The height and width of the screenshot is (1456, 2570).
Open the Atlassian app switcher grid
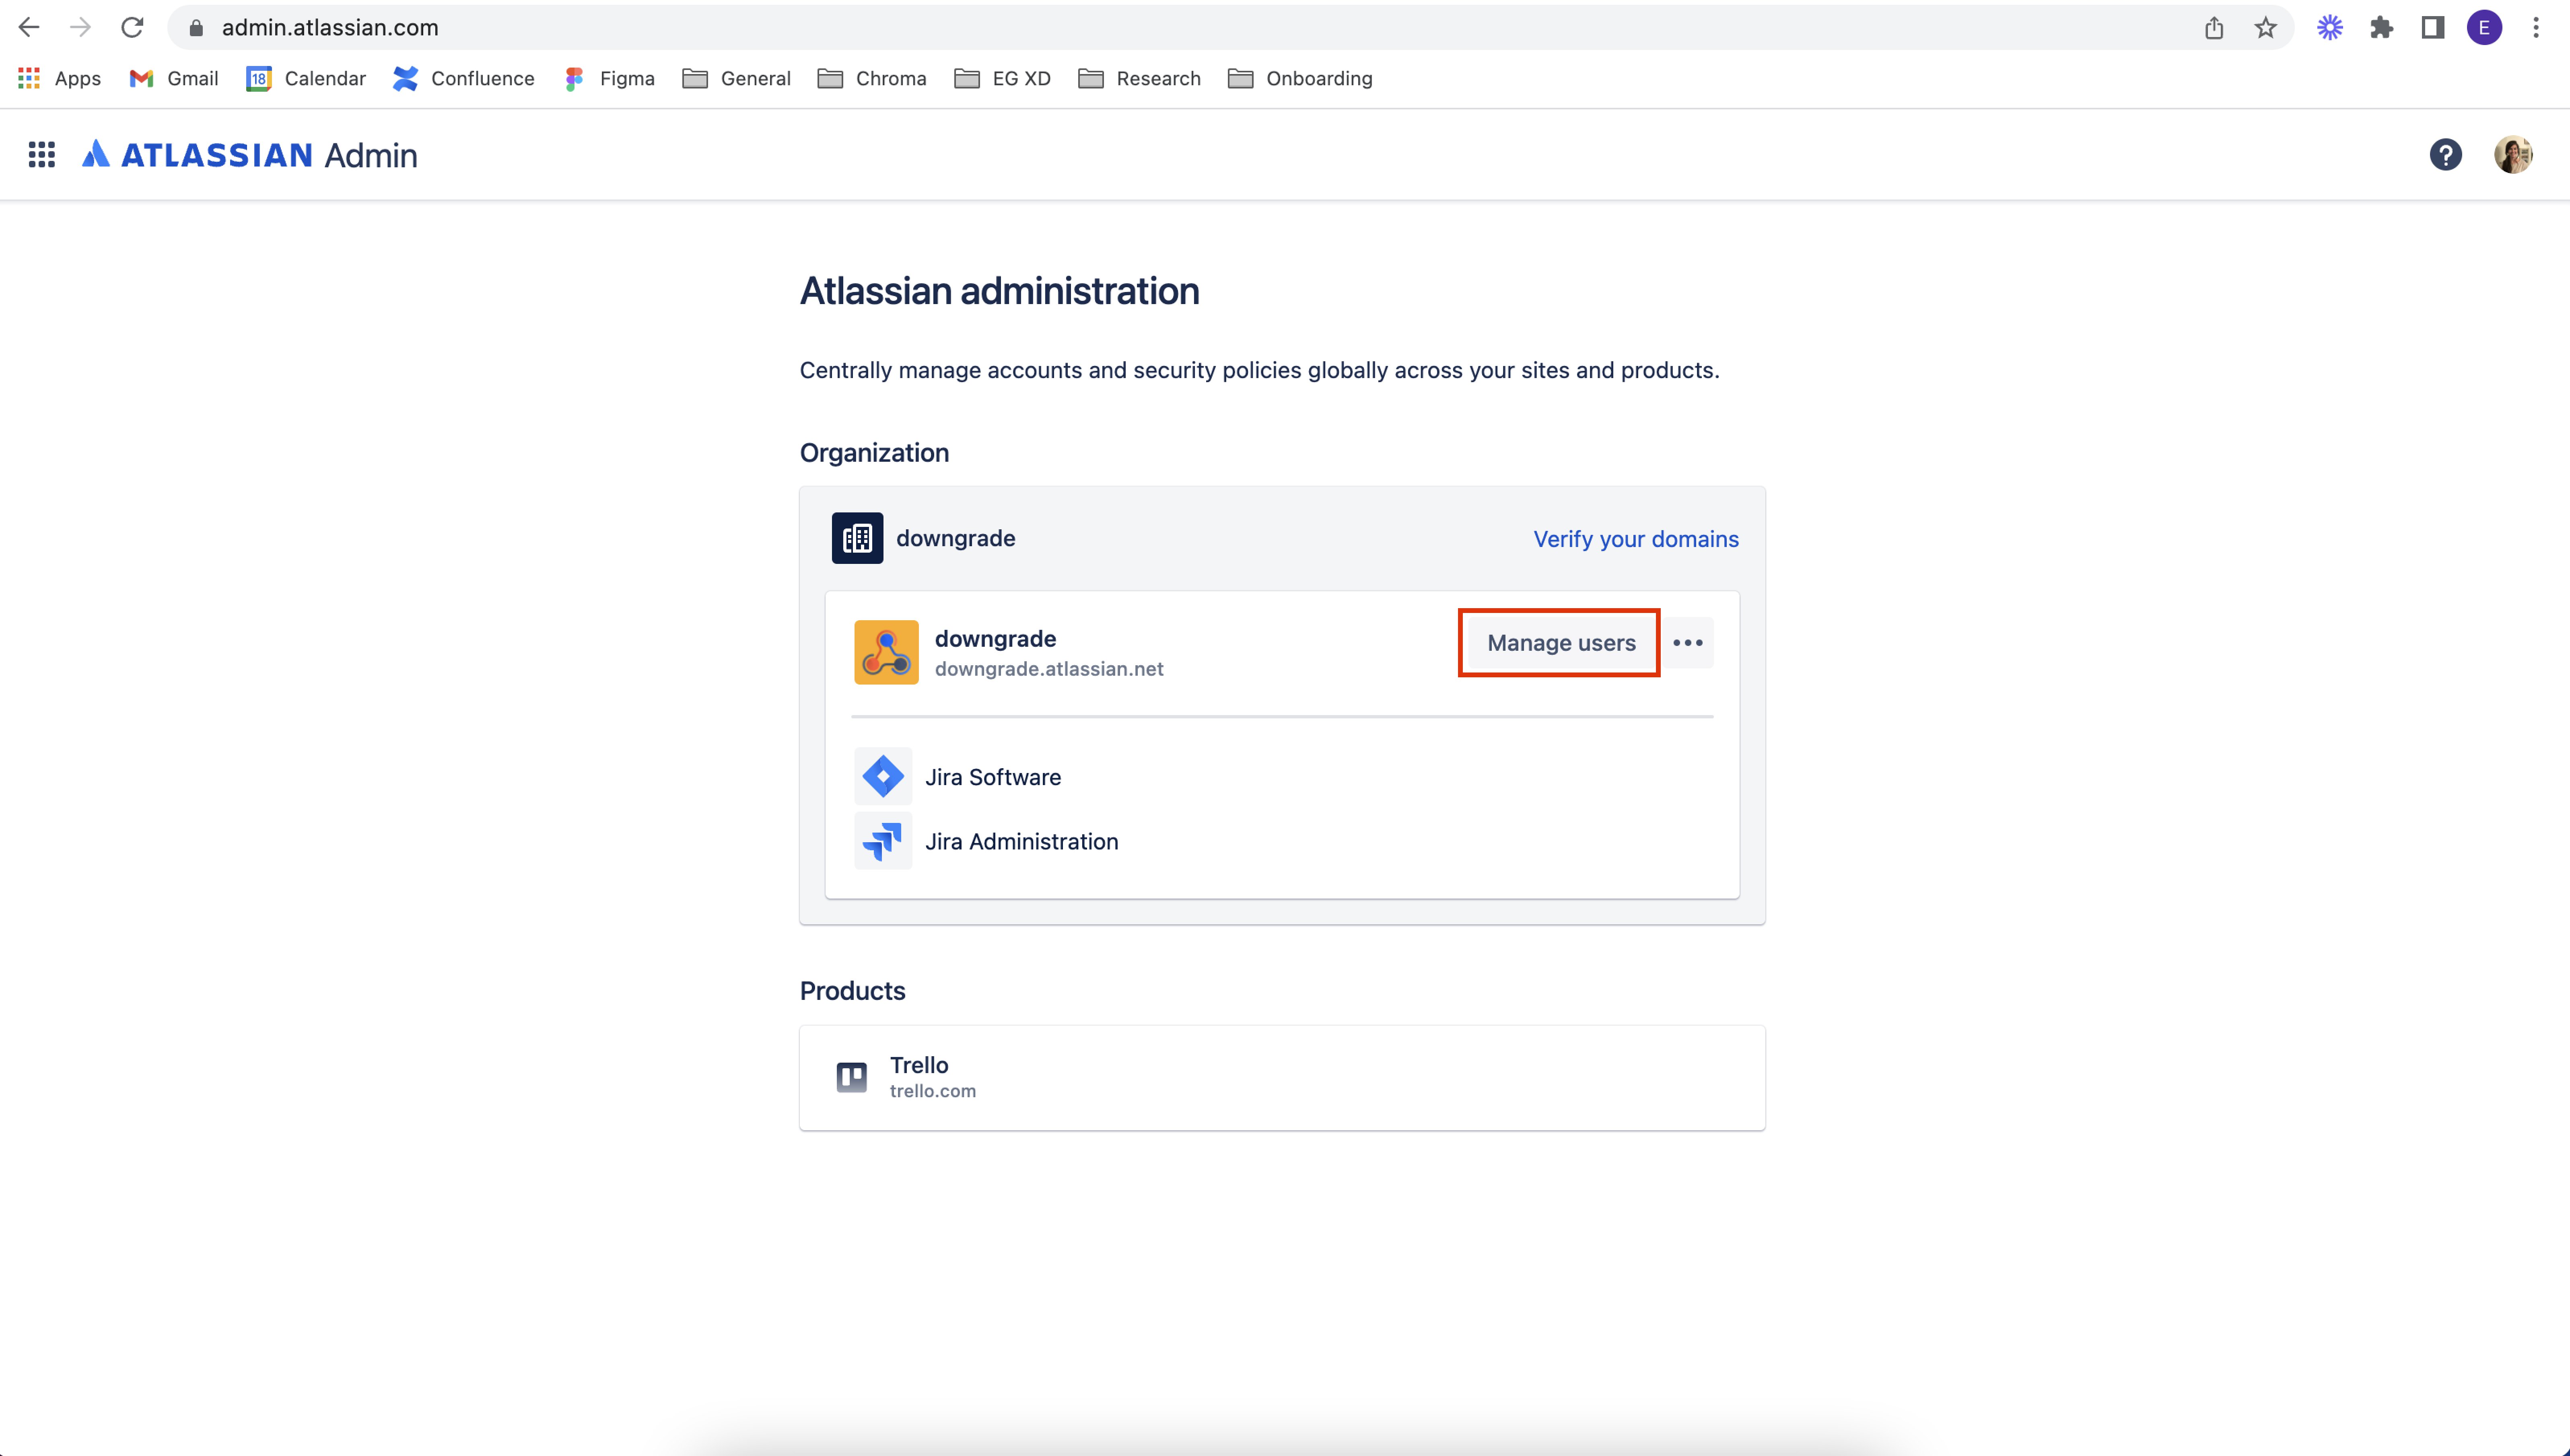click(41, 155)
